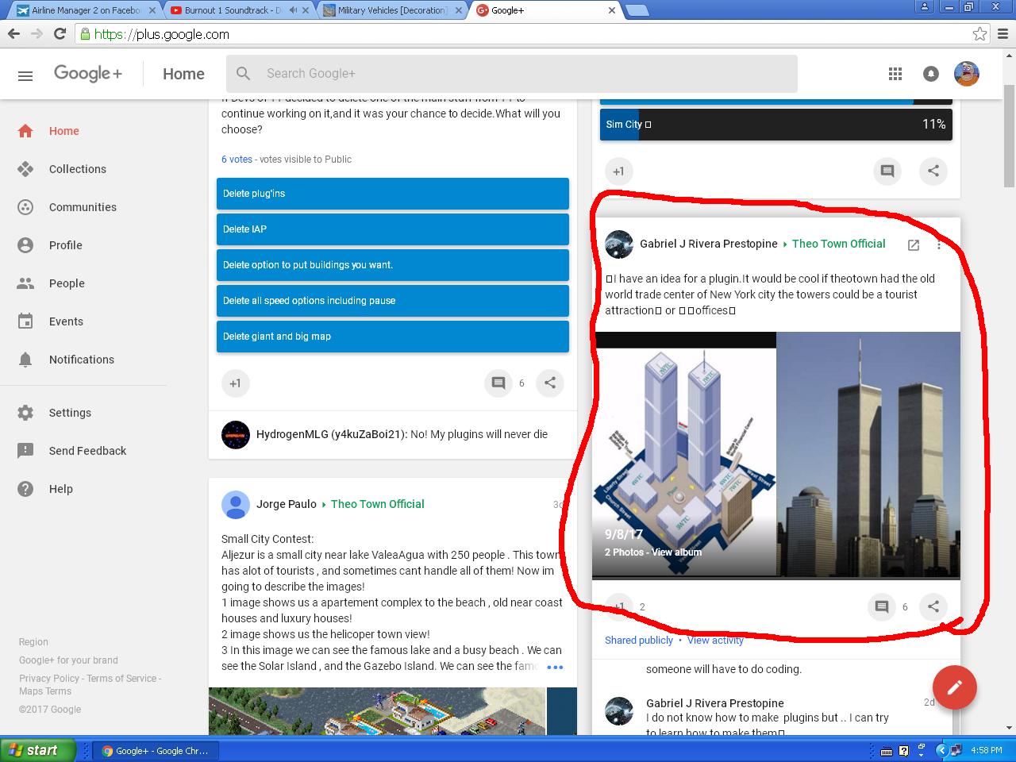Open Google+ for your brand link
This screenshot has width=1016, height=762.
tap(68, 660)
